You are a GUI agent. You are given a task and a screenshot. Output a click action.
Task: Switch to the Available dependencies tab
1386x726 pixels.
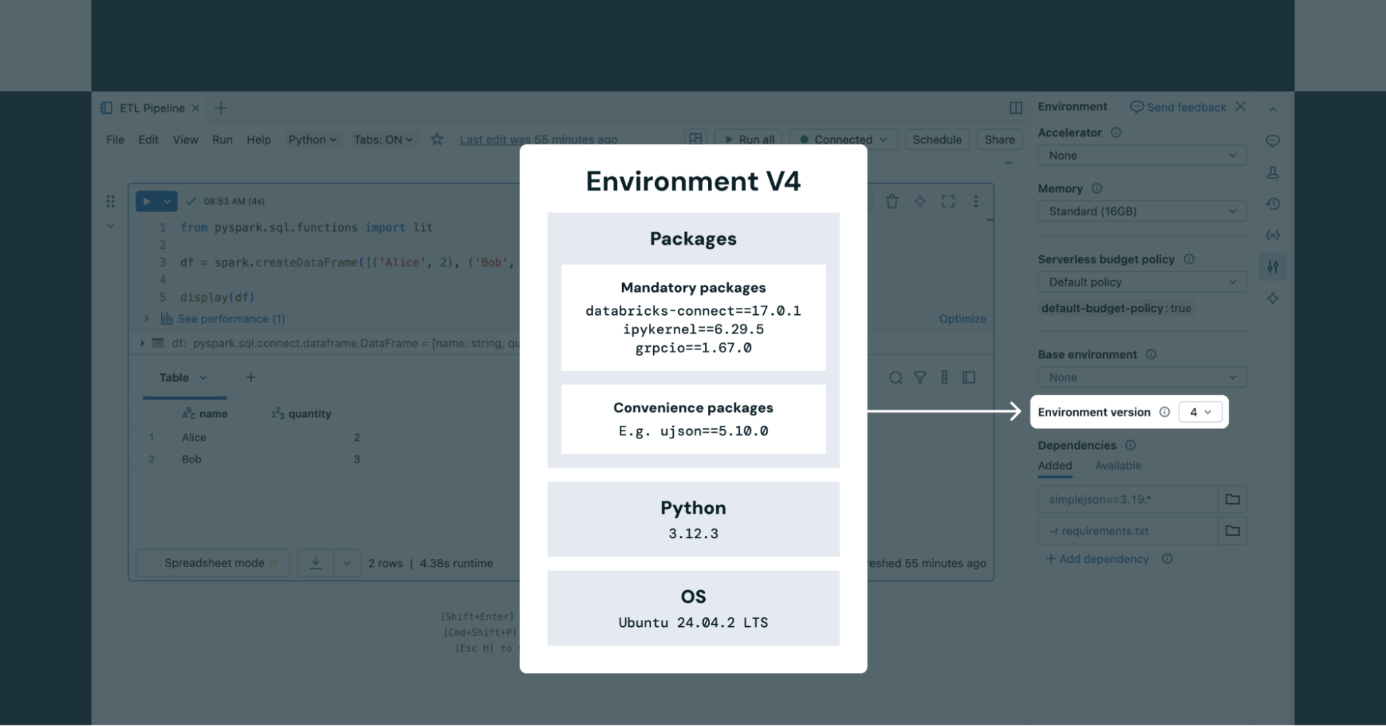[x=1118, y=466]
